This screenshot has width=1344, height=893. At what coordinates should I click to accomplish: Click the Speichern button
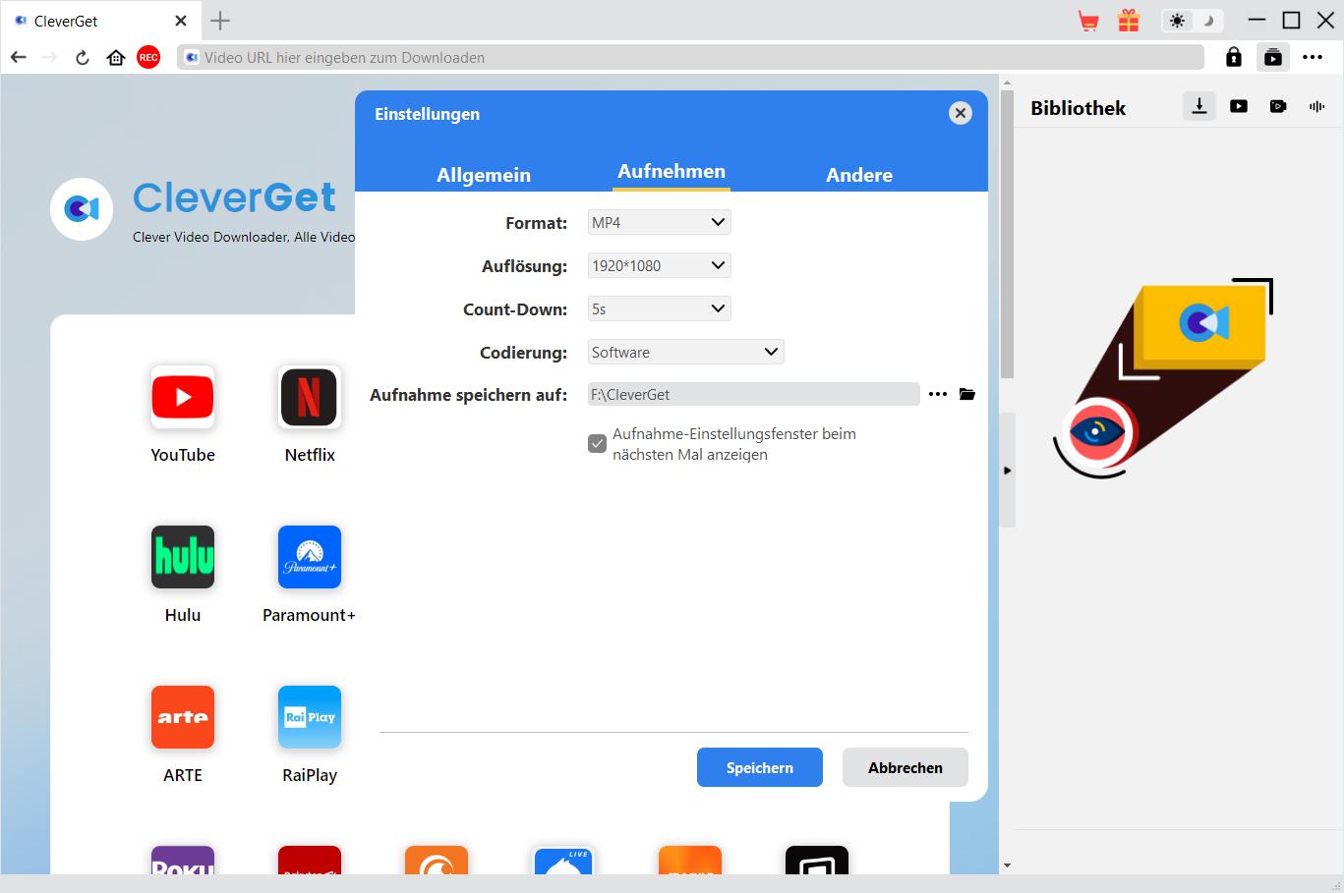pyautogui.click(x=759, y=768)
